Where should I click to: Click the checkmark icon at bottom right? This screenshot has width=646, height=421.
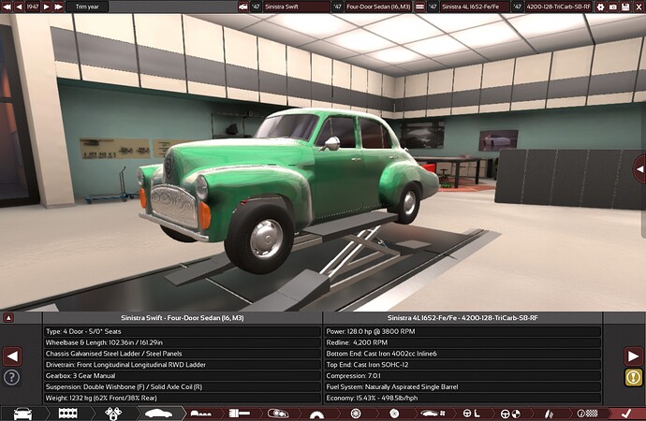click(x=624, y=413)
